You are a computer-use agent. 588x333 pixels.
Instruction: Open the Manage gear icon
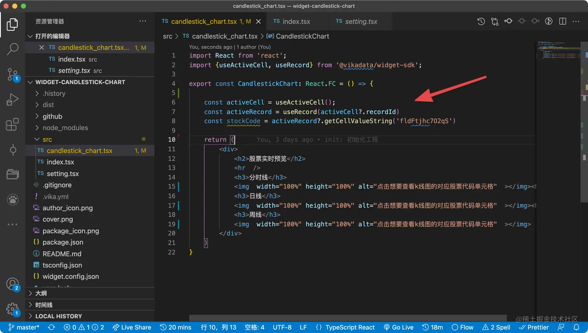12,309
